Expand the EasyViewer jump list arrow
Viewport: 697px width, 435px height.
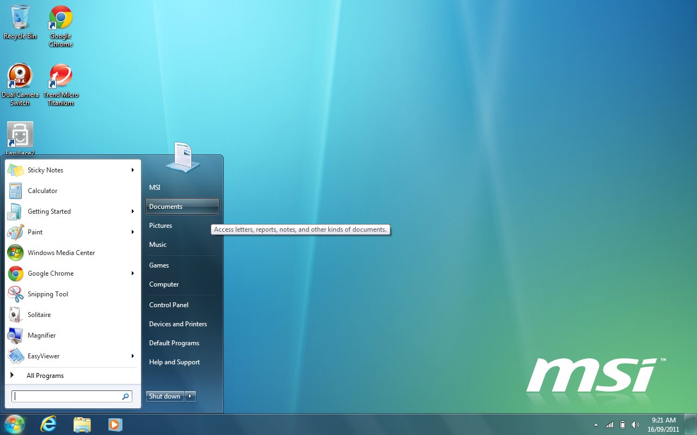point(132,356)
